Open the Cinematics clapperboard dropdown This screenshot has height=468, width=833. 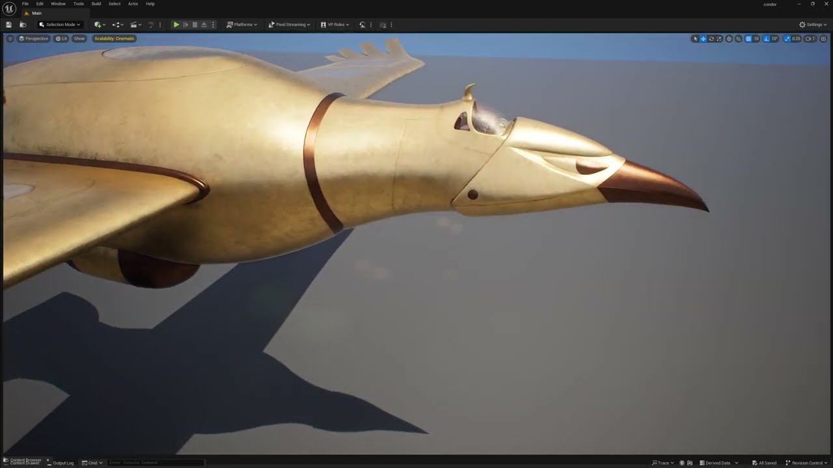135,25
